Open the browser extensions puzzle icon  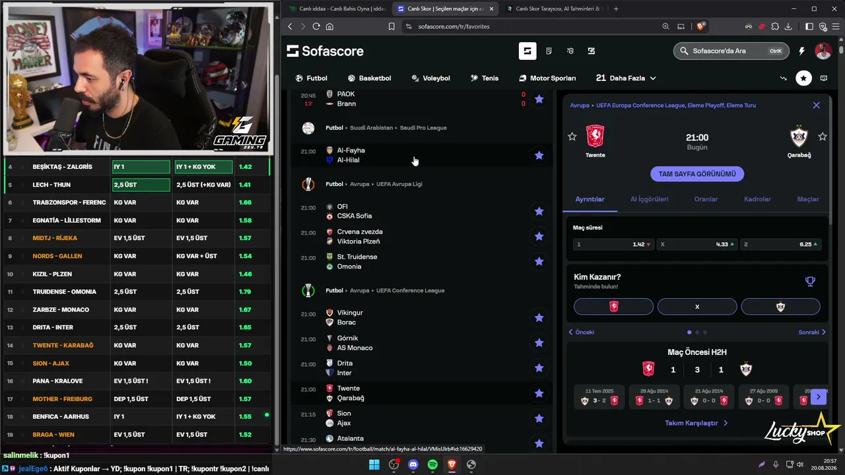click(x=774, y=26)
